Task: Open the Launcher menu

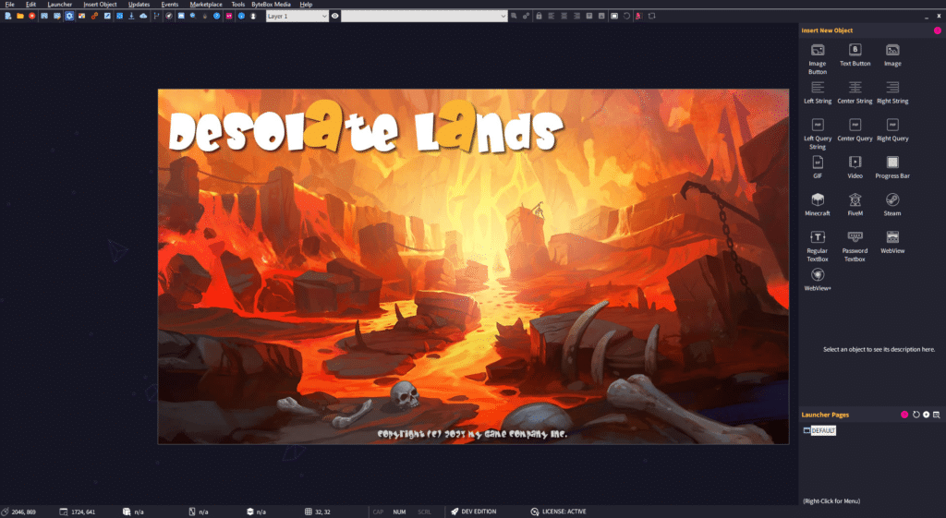Action: point(60,5)
